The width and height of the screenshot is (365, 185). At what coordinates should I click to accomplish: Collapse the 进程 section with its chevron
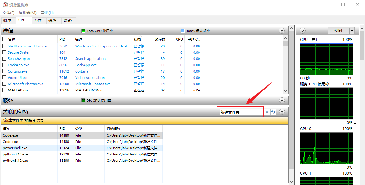coord(282,31)
